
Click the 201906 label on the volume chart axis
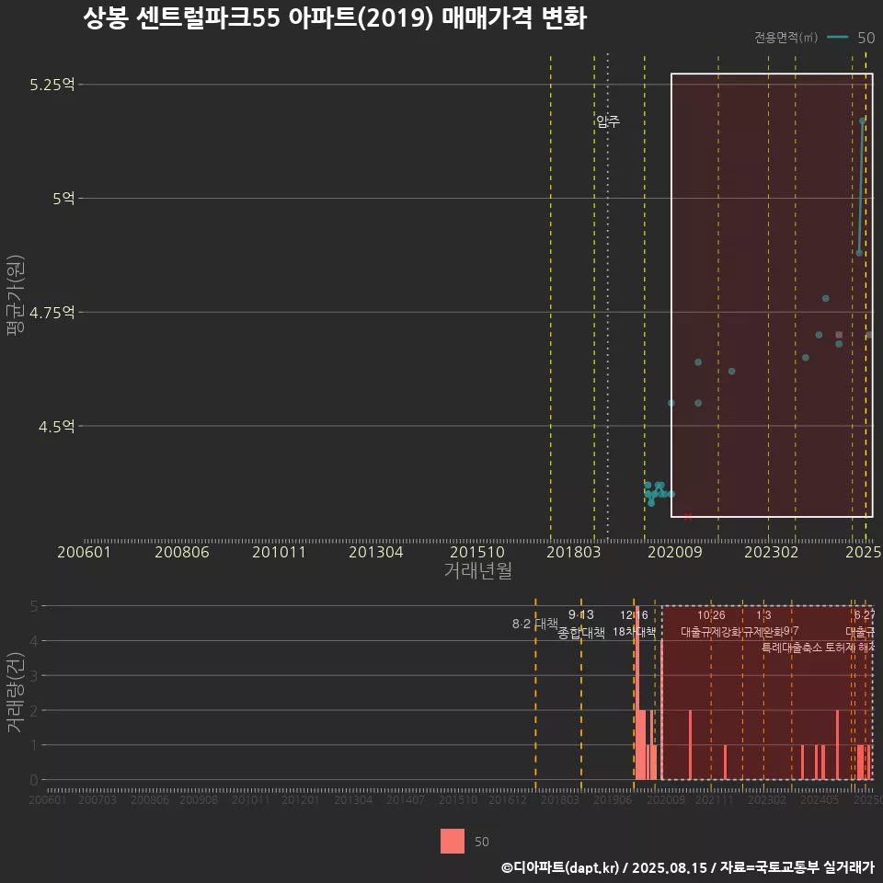click(x=613, y=799)
